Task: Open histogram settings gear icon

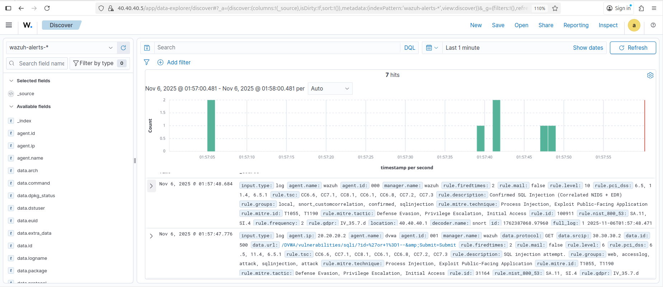Action: [650, 75]
